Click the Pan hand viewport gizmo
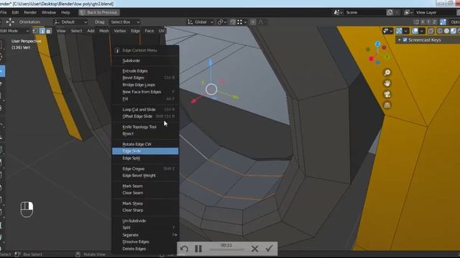The height and width of the screenshot is (258, 460). click(x=387, y=83)
